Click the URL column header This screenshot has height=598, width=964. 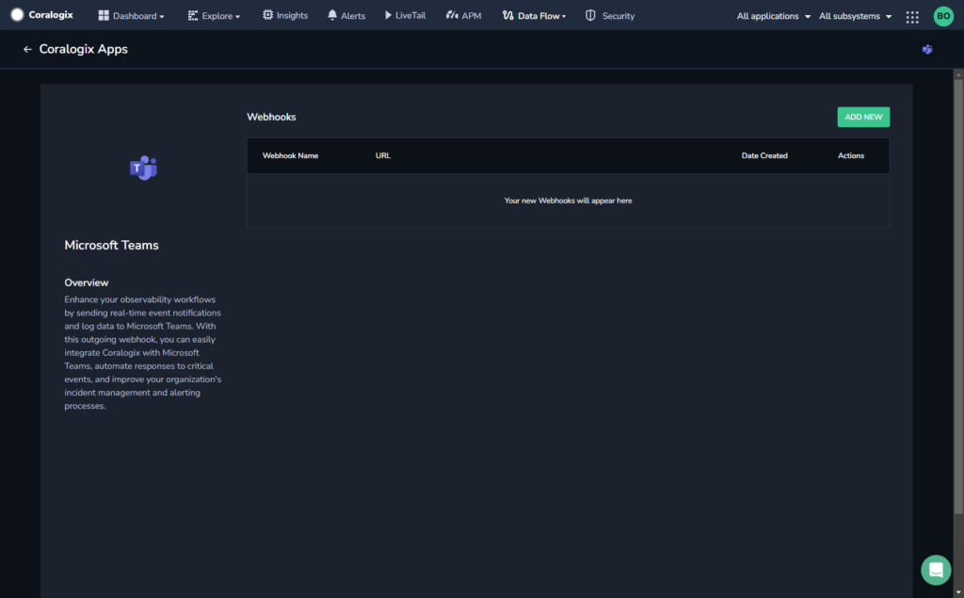tap(383, 155)
